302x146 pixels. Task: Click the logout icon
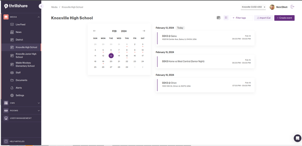[x=293, y=7]
